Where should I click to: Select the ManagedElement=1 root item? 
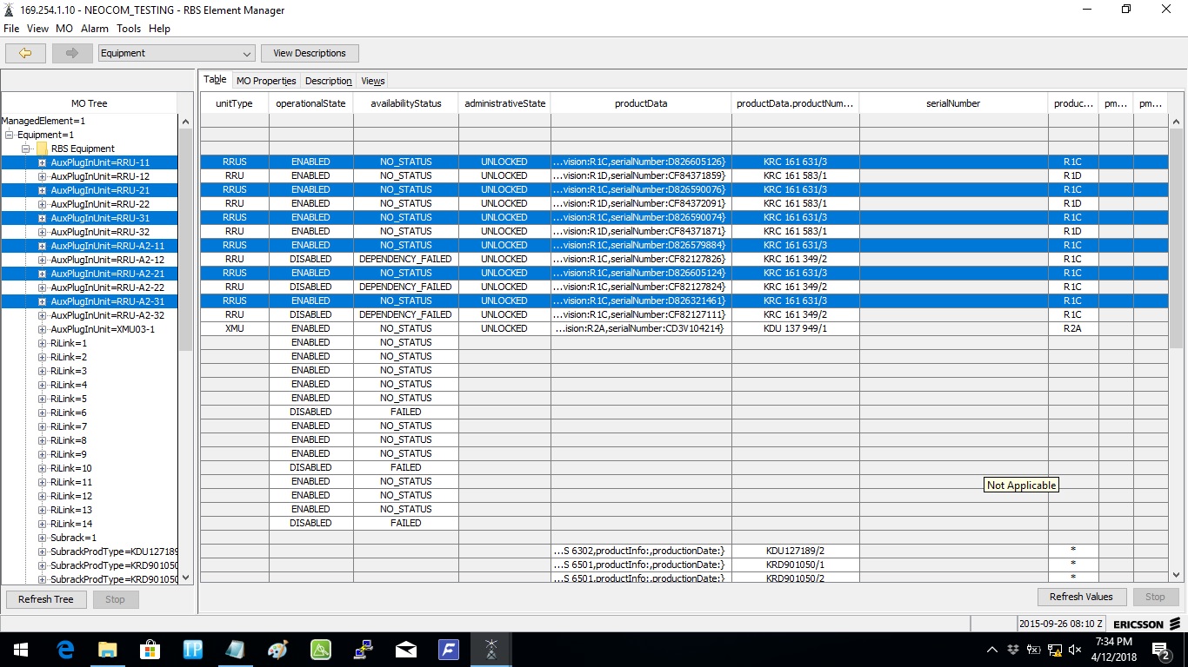43,121
